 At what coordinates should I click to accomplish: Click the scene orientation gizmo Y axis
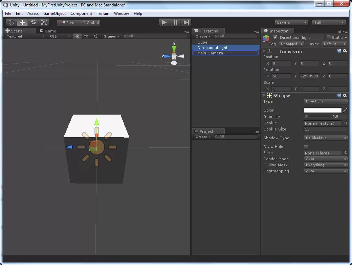[x=174, y=49]
